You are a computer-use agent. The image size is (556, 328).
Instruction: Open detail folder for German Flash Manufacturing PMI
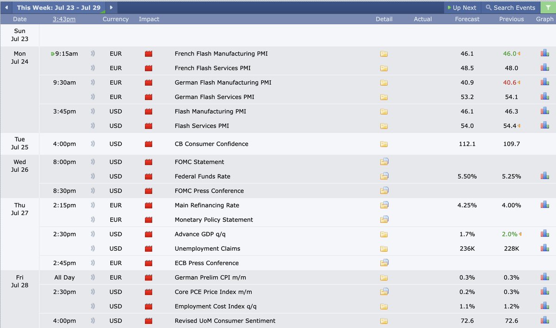(384, 82)
